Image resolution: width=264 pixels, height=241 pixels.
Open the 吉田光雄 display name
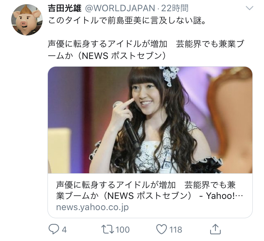[x=65, y=8]
